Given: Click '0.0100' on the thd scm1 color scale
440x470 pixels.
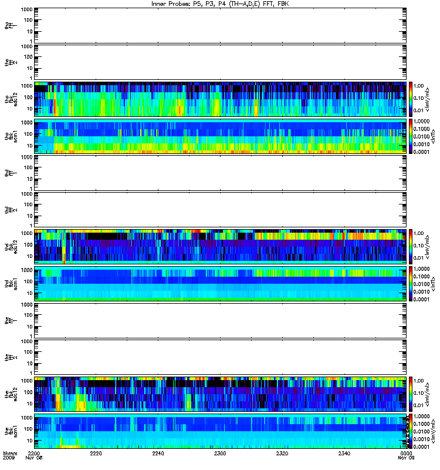Looking at the screenshot, I should point(421,284).
